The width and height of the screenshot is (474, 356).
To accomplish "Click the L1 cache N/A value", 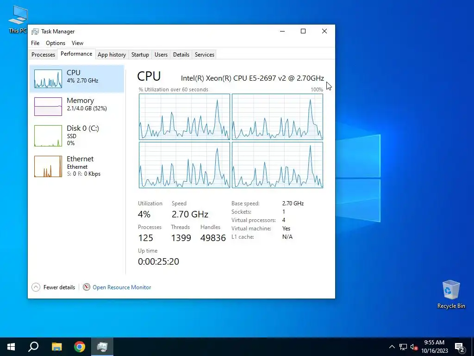I will click(x=287, y=237).
